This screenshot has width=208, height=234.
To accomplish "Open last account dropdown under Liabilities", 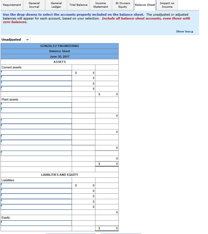I will click(x=36, y=207).
